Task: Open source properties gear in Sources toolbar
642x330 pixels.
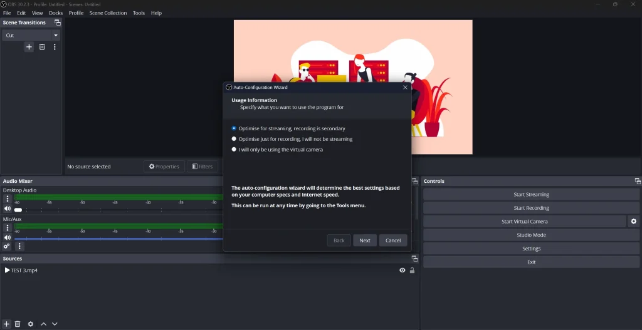Action: coord(30,324)
